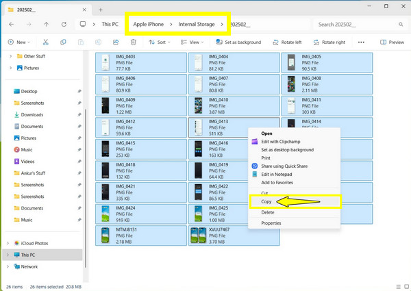Expand the iCloud Photos tree node

[x=8, y=243]
